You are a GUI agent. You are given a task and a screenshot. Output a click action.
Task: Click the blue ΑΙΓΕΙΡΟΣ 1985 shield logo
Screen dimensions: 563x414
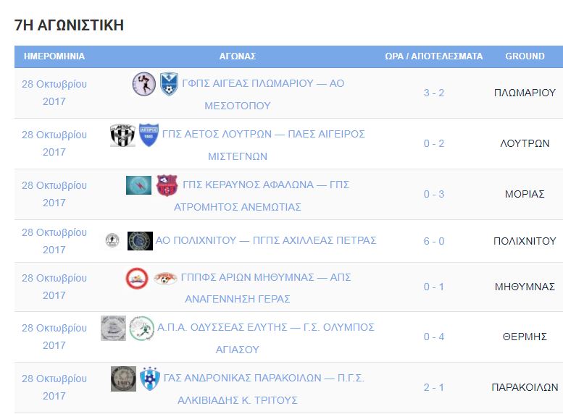click(149, 135)
